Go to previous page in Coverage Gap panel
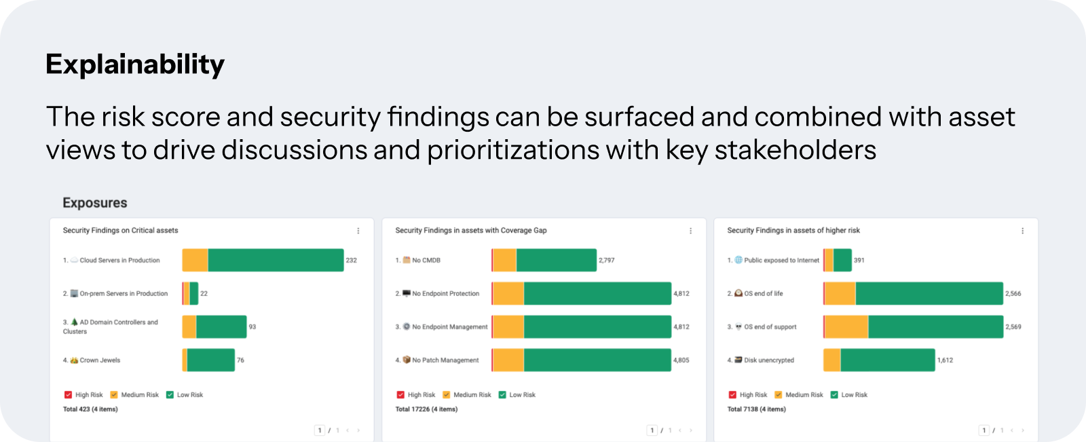 (680, 430)
